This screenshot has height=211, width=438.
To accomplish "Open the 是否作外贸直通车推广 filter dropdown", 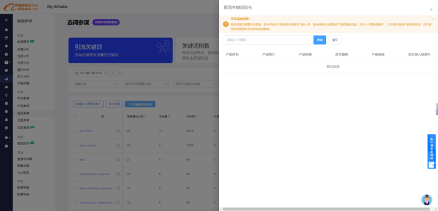I will [146, 84].
